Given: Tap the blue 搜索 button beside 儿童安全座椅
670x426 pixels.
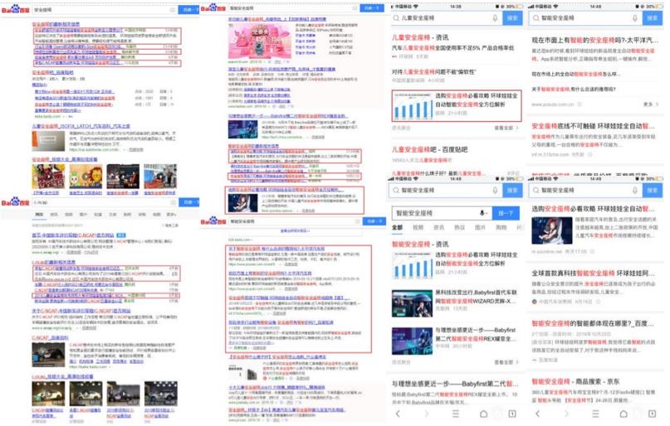Looking at the screenshot, I should pos(512,18).
